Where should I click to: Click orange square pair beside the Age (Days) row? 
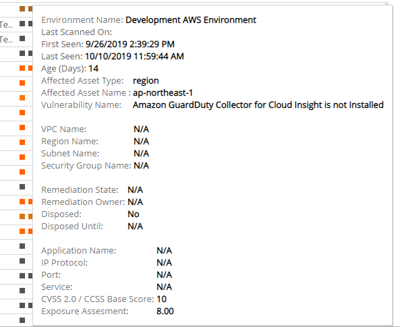[x=26, y=68]
